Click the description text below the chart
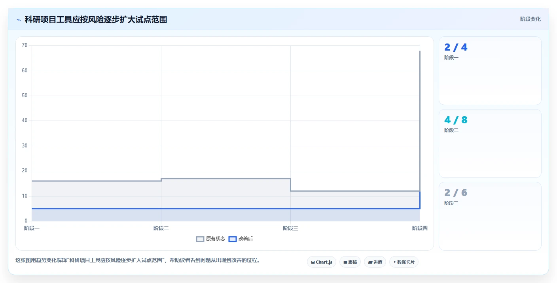The height and width of the screenshot is (283, 557). (137, 260)
